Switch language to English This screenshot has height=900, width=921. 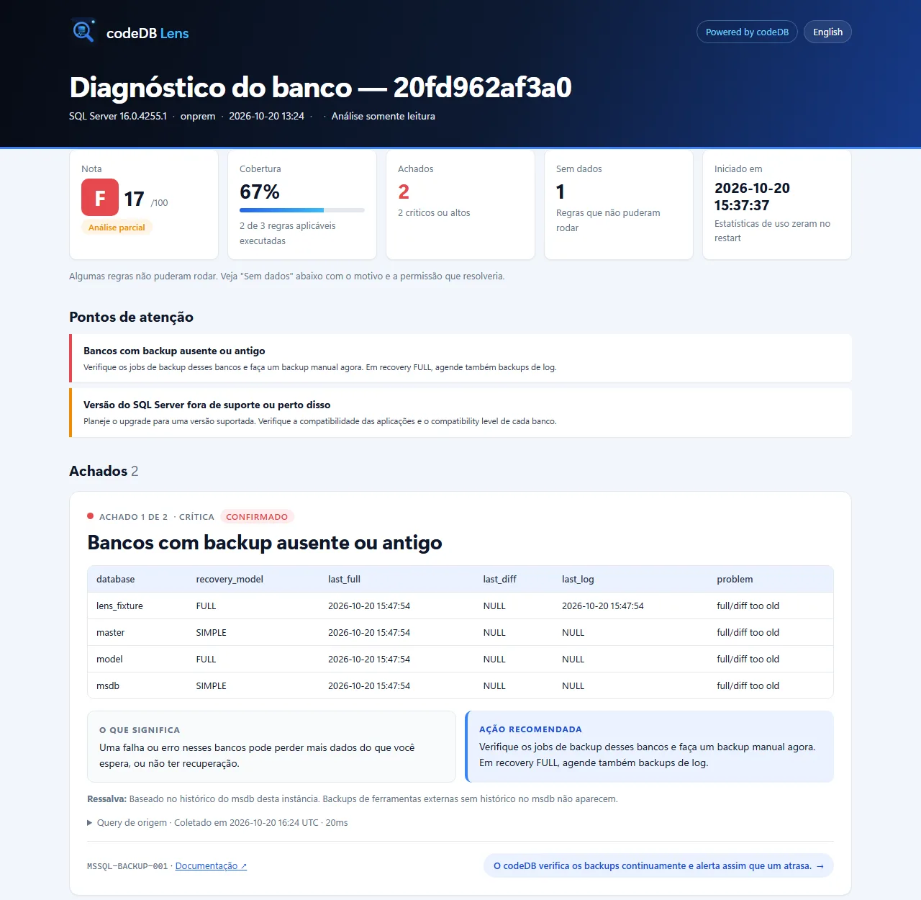[x=827, y=32]
